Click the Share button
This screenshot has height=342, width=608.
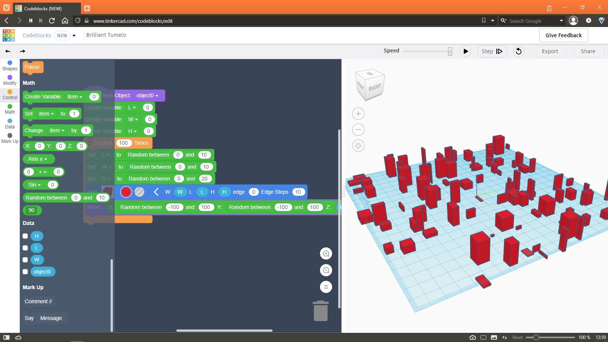588,51
